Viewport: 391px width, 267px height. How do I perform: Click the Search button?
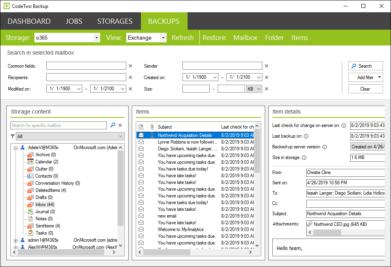(365, 66)
